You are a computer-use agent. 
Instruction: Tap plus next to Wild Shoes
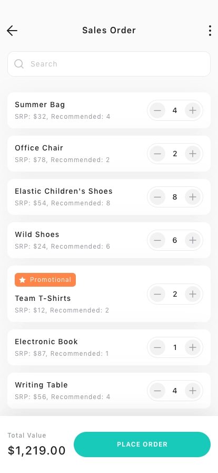click(x=193, y=240)
